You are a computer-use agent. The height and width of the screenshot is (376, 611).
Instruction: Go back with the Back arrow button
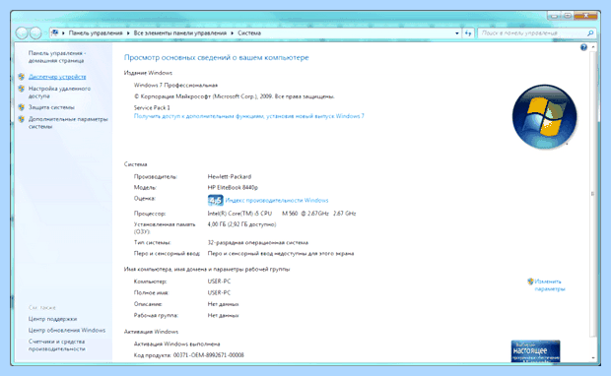click(22, 33)
